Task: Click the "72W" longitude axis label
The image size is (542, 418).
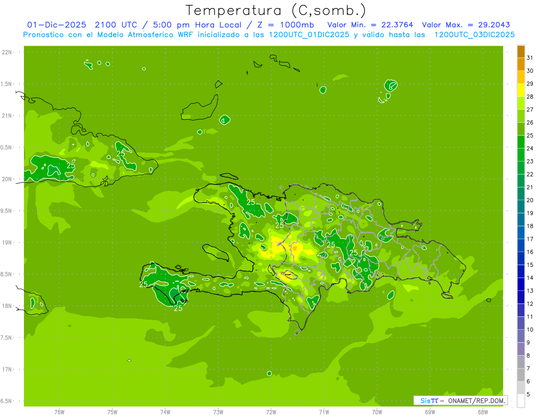Action: tap(271, 412)
